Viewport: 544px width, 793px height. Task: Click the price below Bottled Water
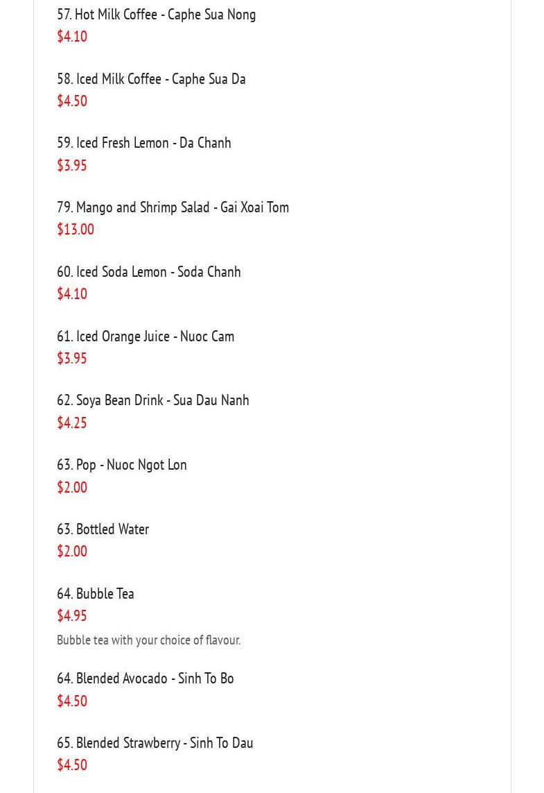point(71,552)
